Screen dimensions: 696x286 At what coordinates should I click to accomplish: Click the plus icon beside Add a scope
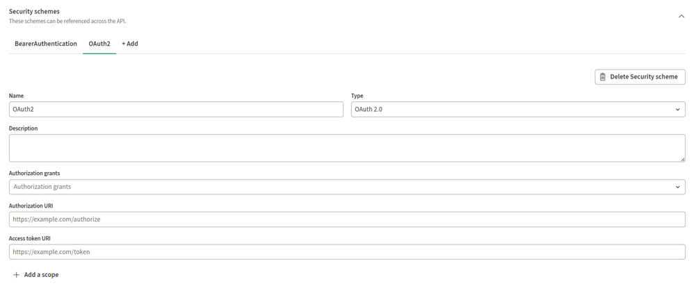point(17,275)
